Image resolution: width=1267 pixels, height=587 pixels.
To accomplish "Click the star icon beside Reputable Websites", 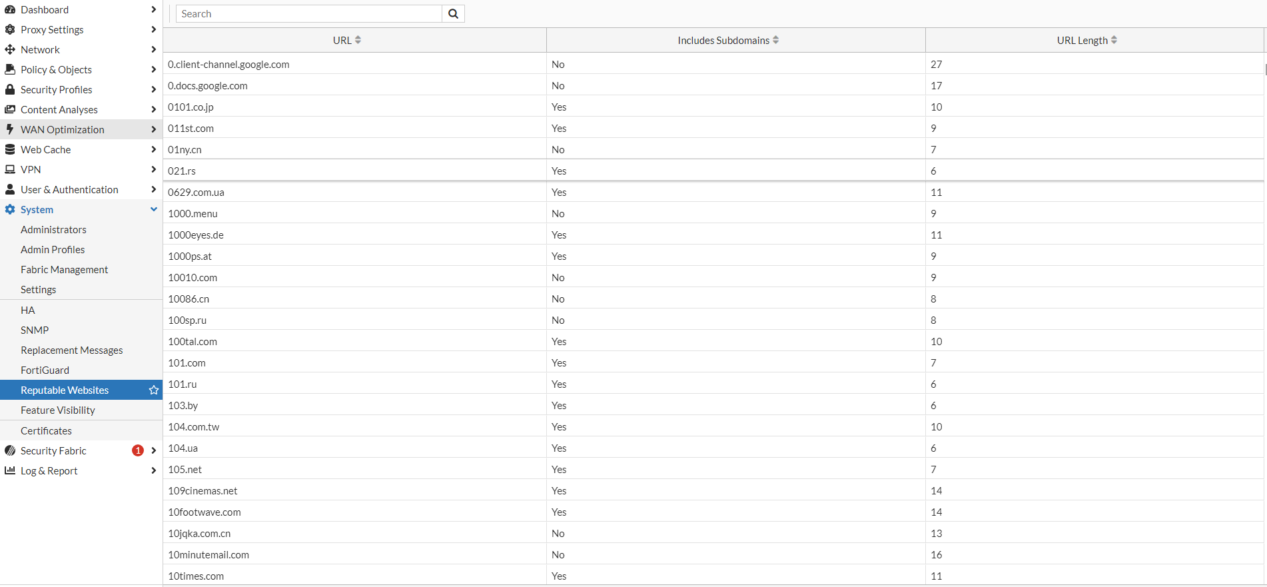I will [x=154, y=390].
